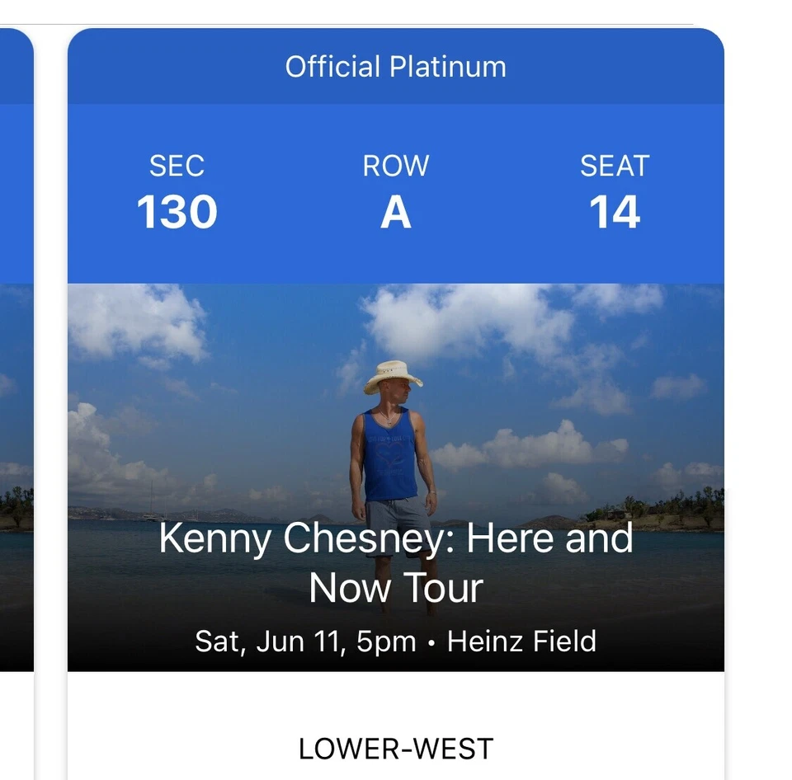Open the Kenny Chesney: Here and Now Tour title
The width and height of the screenshot is (792, 780).
[x=395, y=563]
